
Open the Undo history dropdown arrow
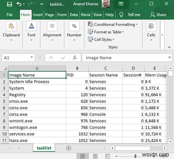point(24,4)
